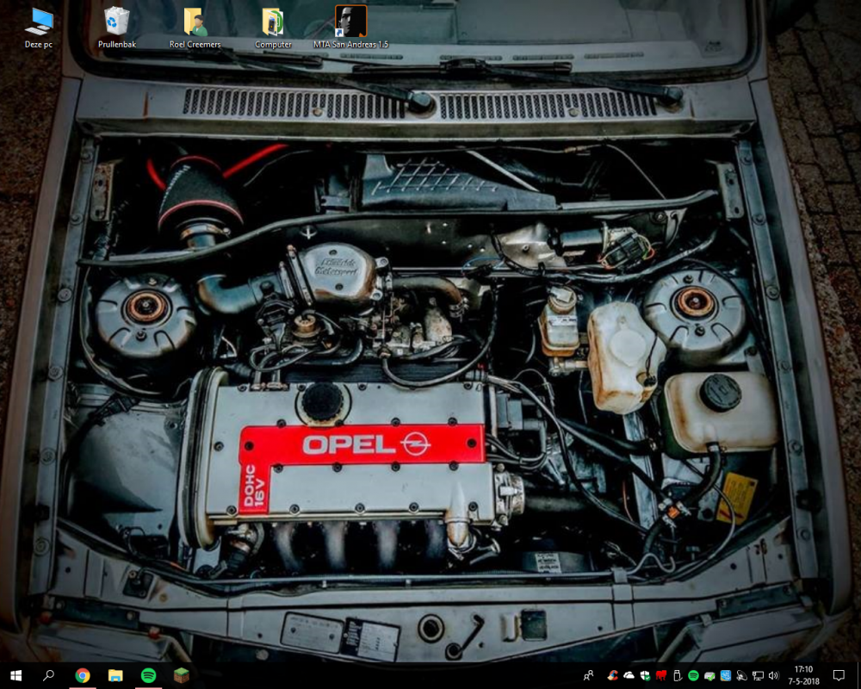
Task: Open the Action Center notifications panel
Action: (x=839, y=676)
